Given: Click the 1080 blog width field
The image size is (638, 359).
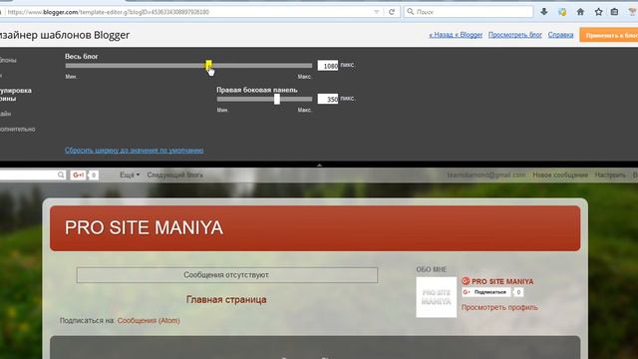Looking at the screenshot, I should [328, 66].
